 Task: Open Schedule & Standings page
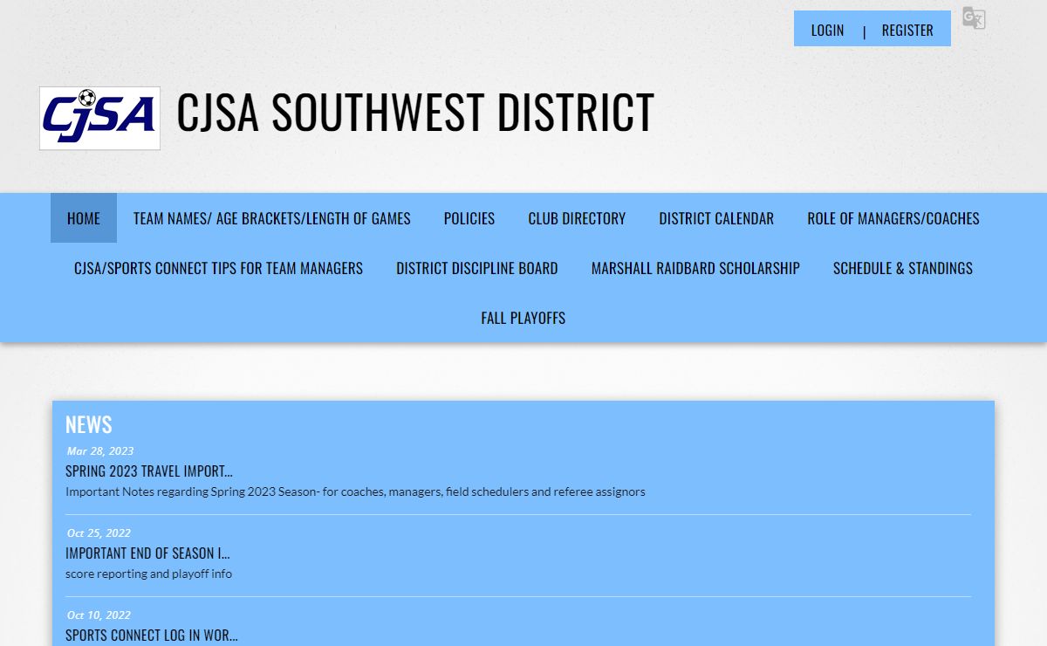coord(903,268)
